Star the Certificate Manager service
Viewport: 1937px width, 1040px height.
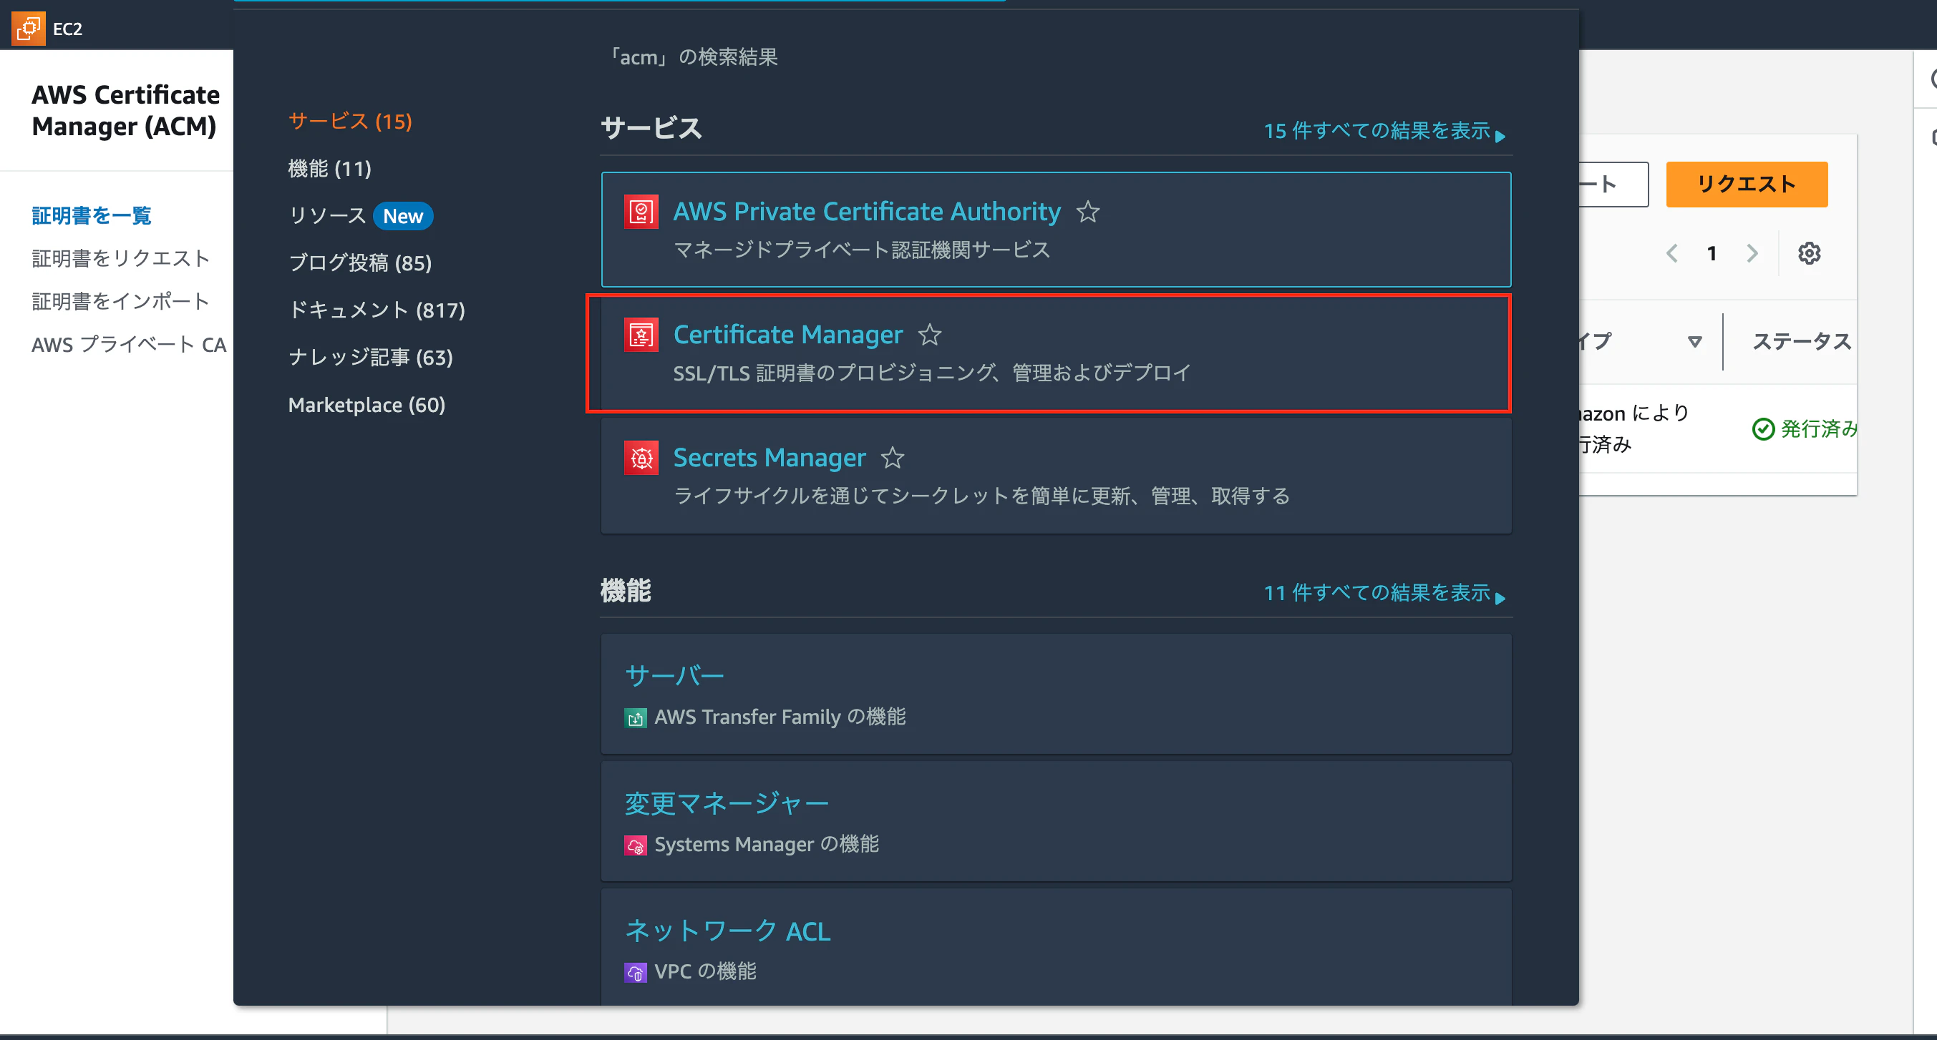click(x=929, y=335)
